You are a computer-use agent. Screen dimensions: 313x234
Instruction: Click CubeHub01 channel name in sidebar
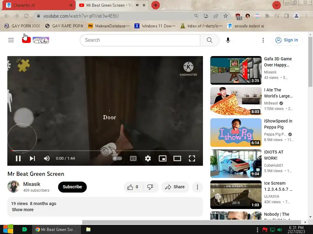274,165
